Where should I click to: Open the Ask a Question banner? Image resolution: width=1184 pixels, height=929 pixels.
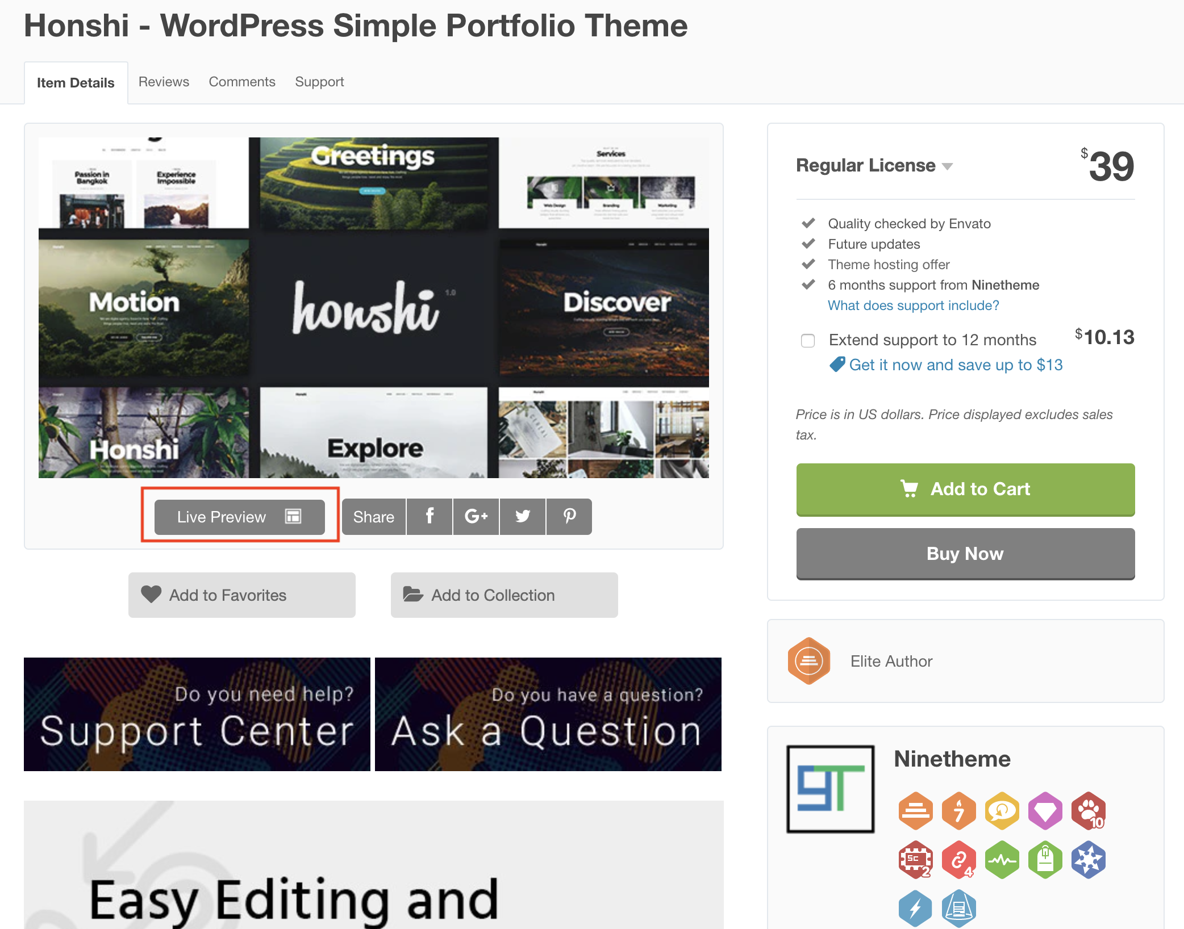pos(548,714)
